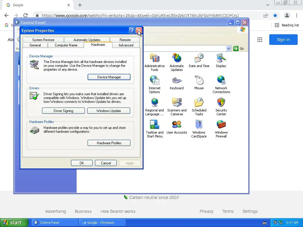The image size is (303, 227).
Task: Open a new Chrome tab
Action: point(80,5)
